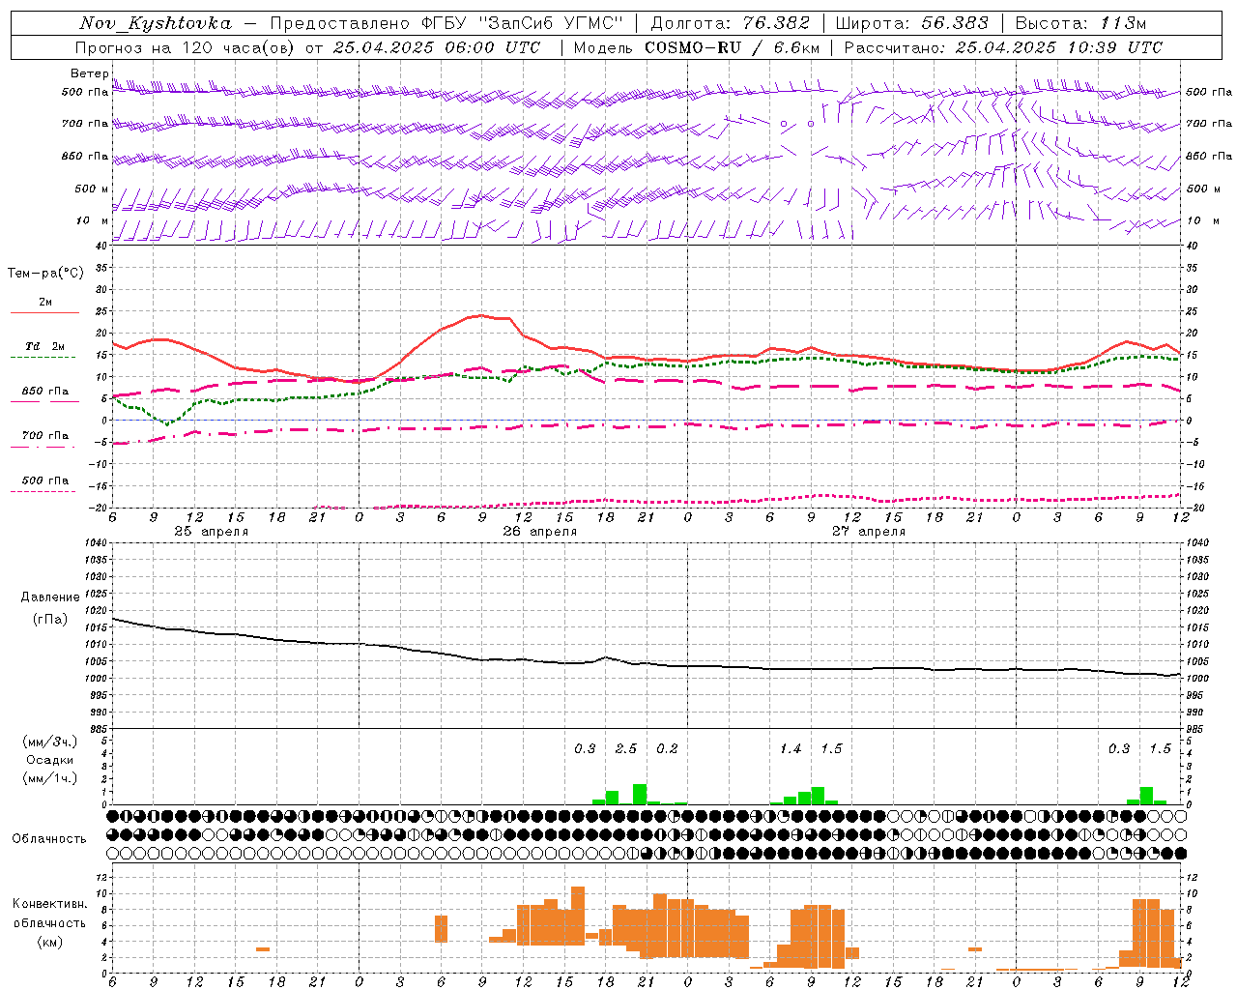This screenshot has width=1237, height=990.
Task: Click the (мм/1ч.) precipitation unit label
Action: coord(50,778)
